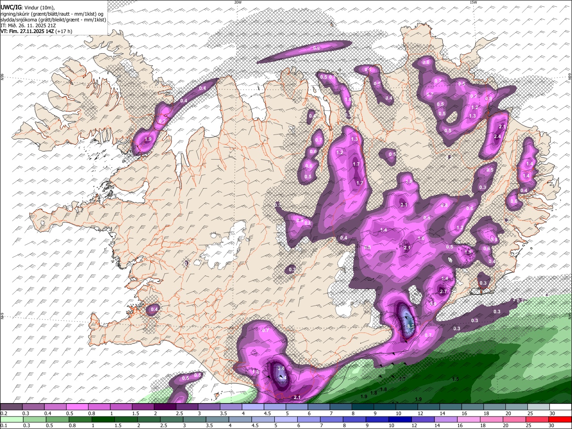Click the 1.9 value in the Westfjords blob

tap(148, 139)
